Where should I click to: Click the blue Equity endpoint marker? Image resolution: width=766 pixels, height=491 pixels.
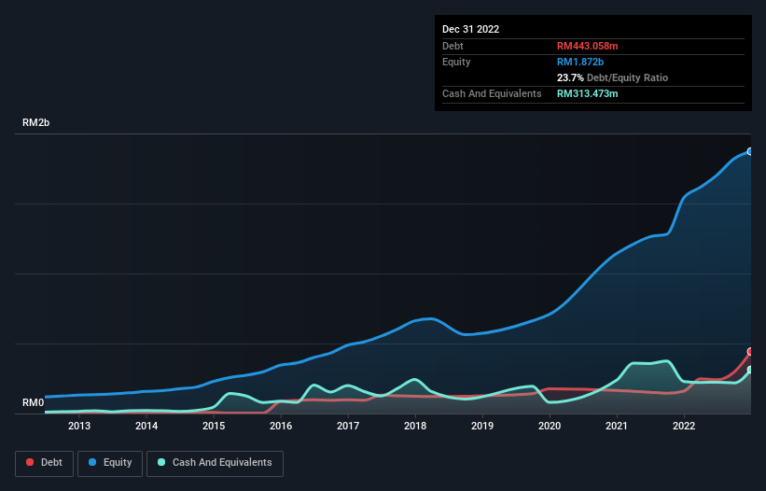click(x=750, y=152)
